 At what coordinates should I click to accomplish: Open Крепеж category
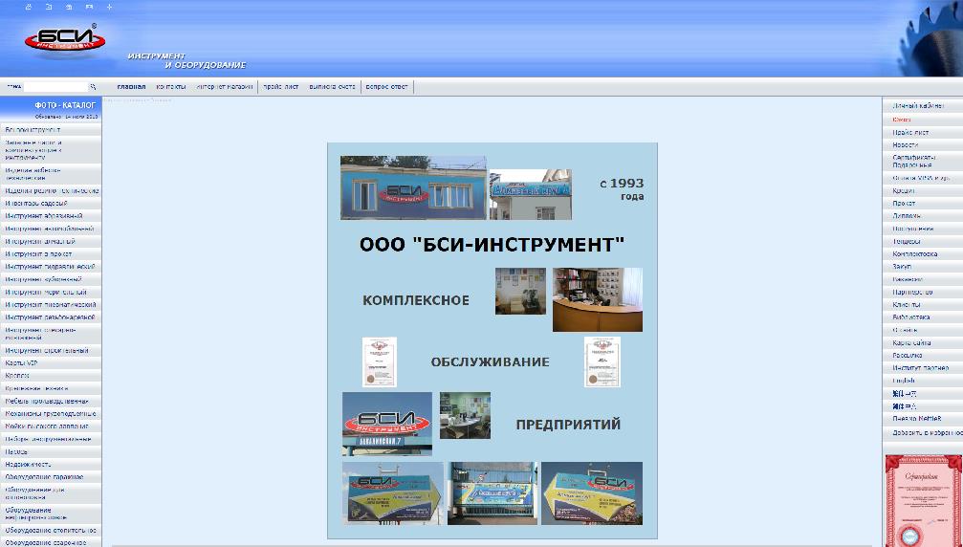(17, 376)
